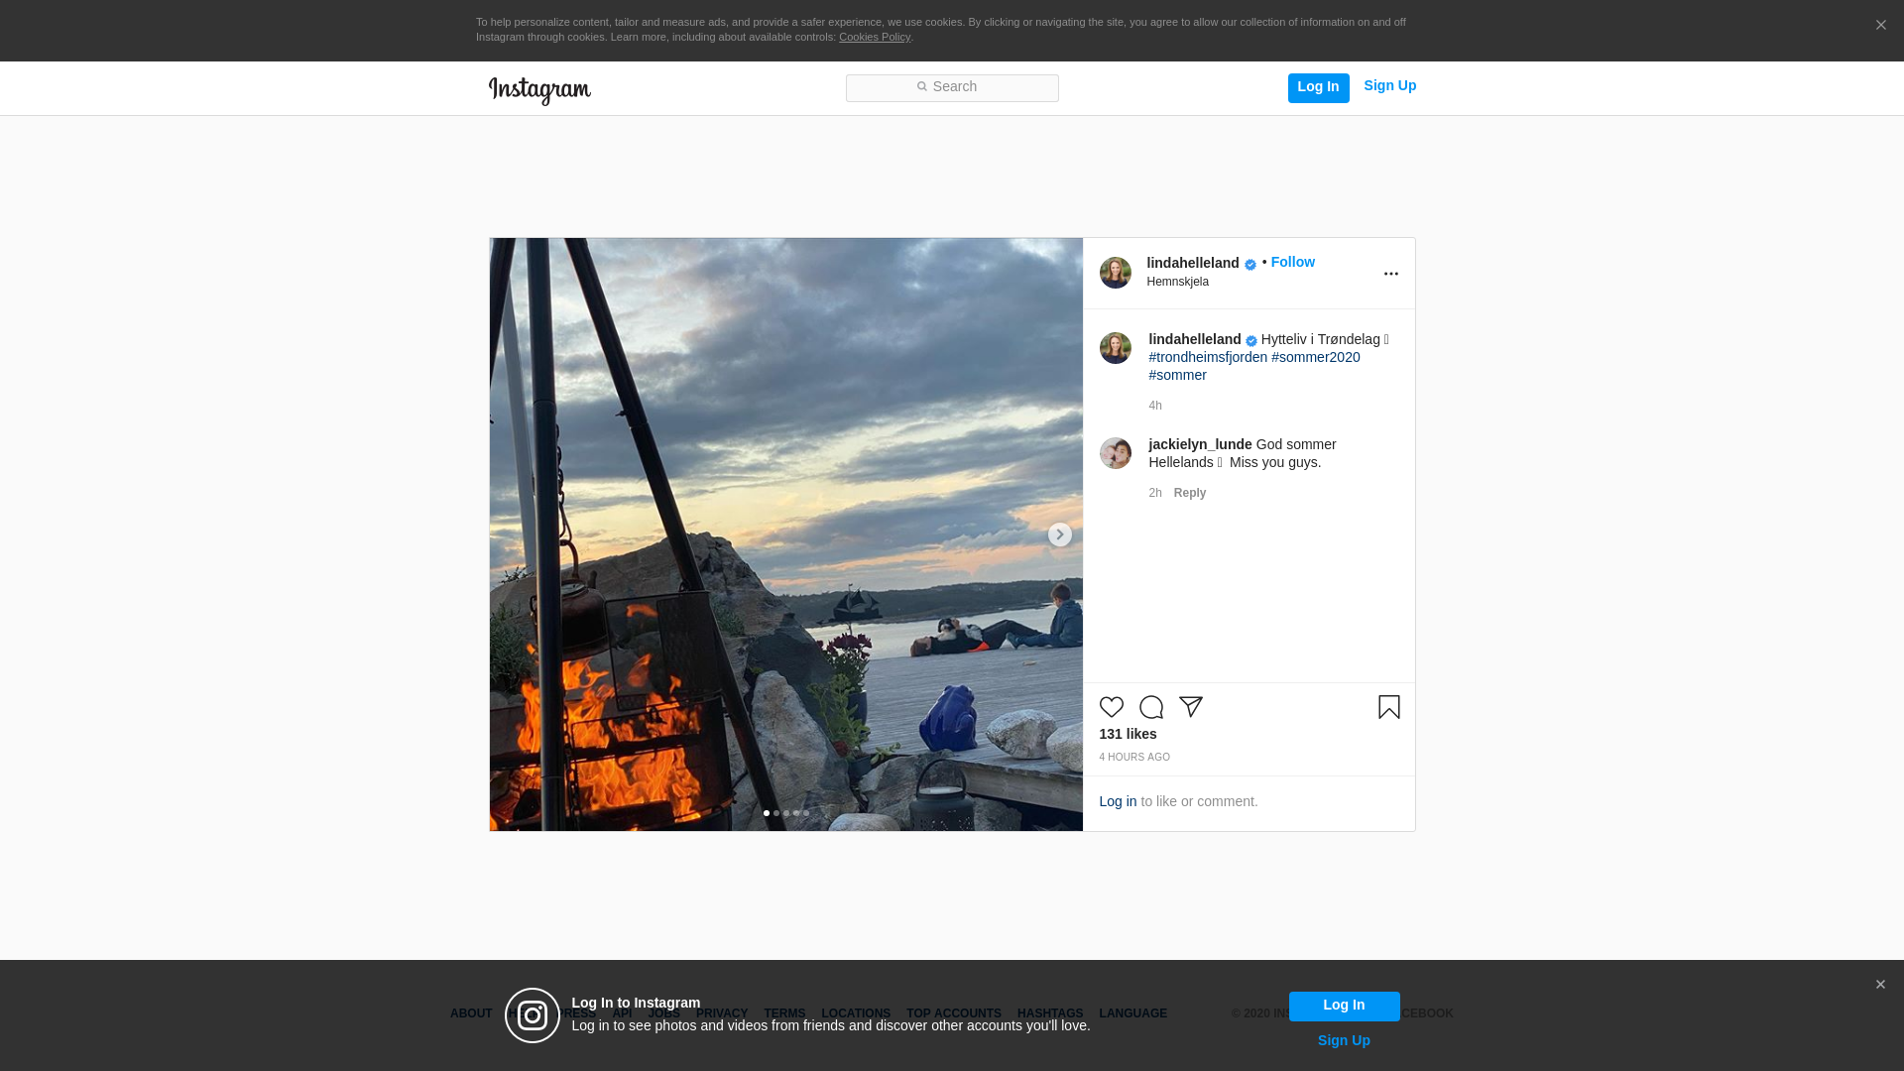The width and height of the screenshot is (1904, 1071).
Task: Click jackielyn_lunde commenter avatar
Action: [1115, 453]
